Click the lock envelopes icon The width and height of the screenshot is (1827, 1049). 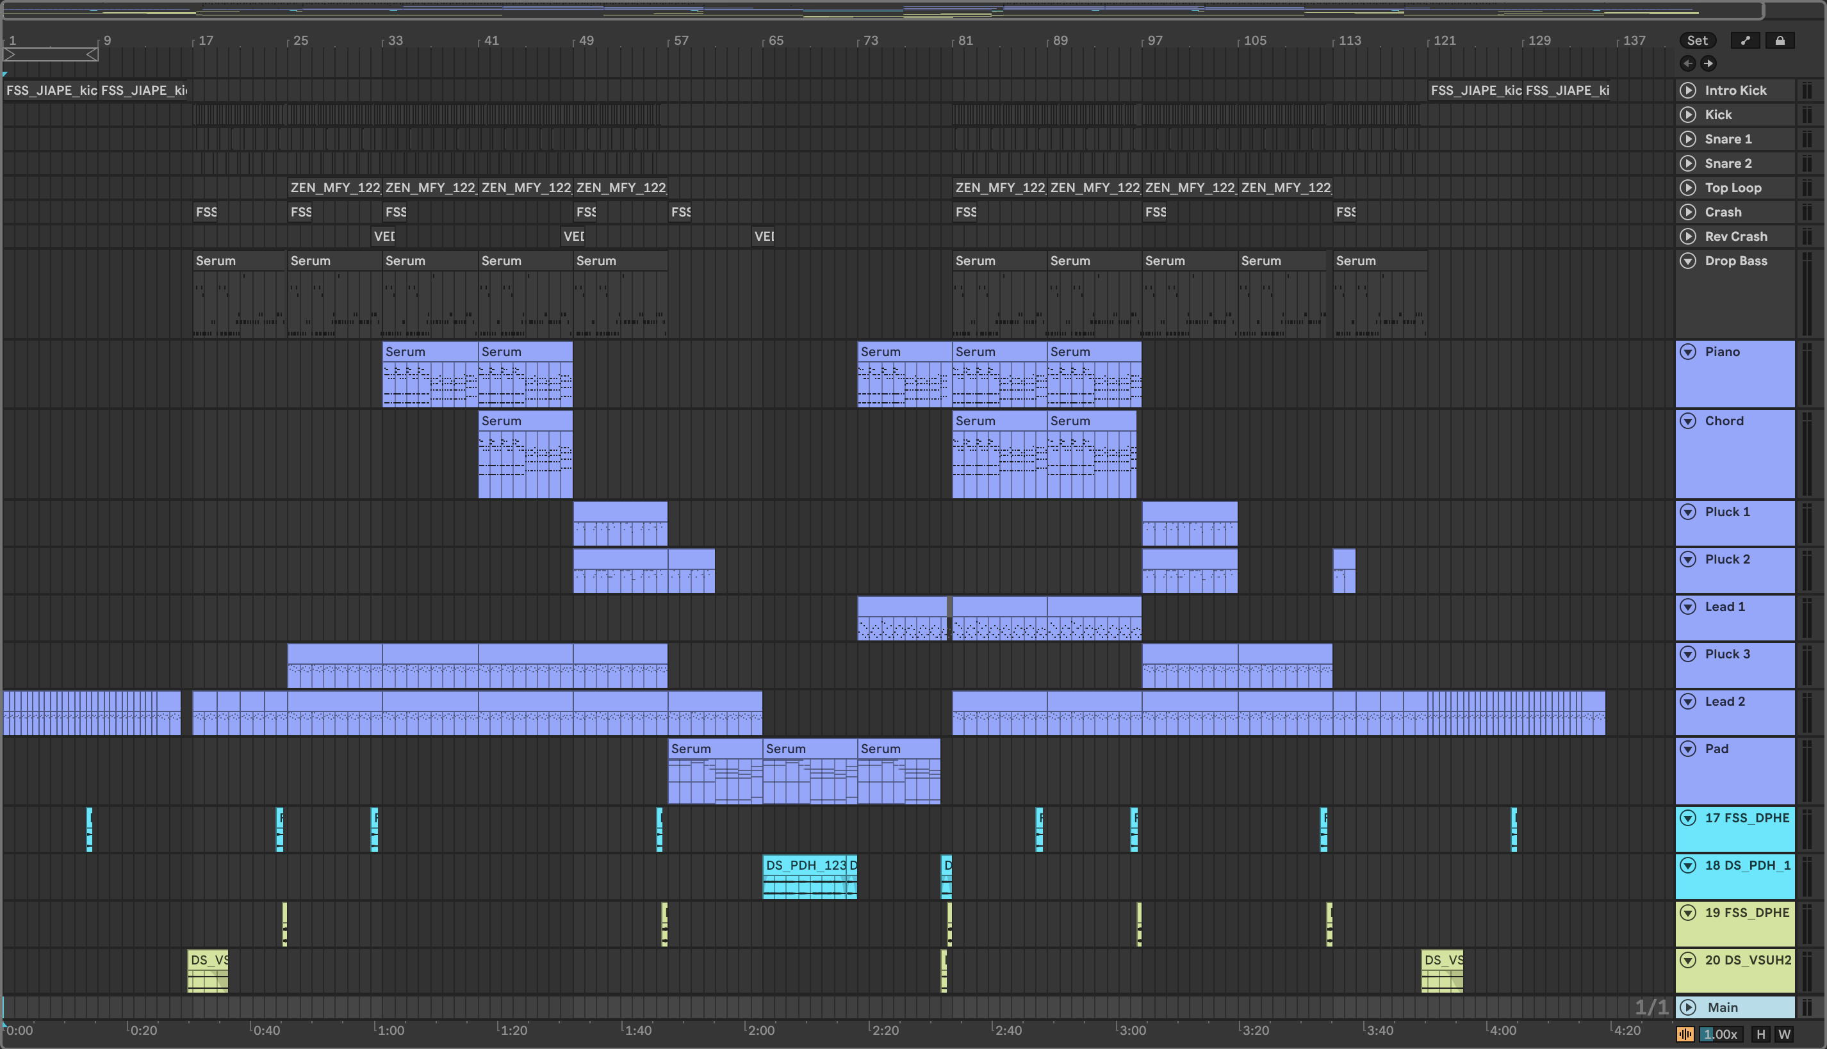pos(1780,40)
